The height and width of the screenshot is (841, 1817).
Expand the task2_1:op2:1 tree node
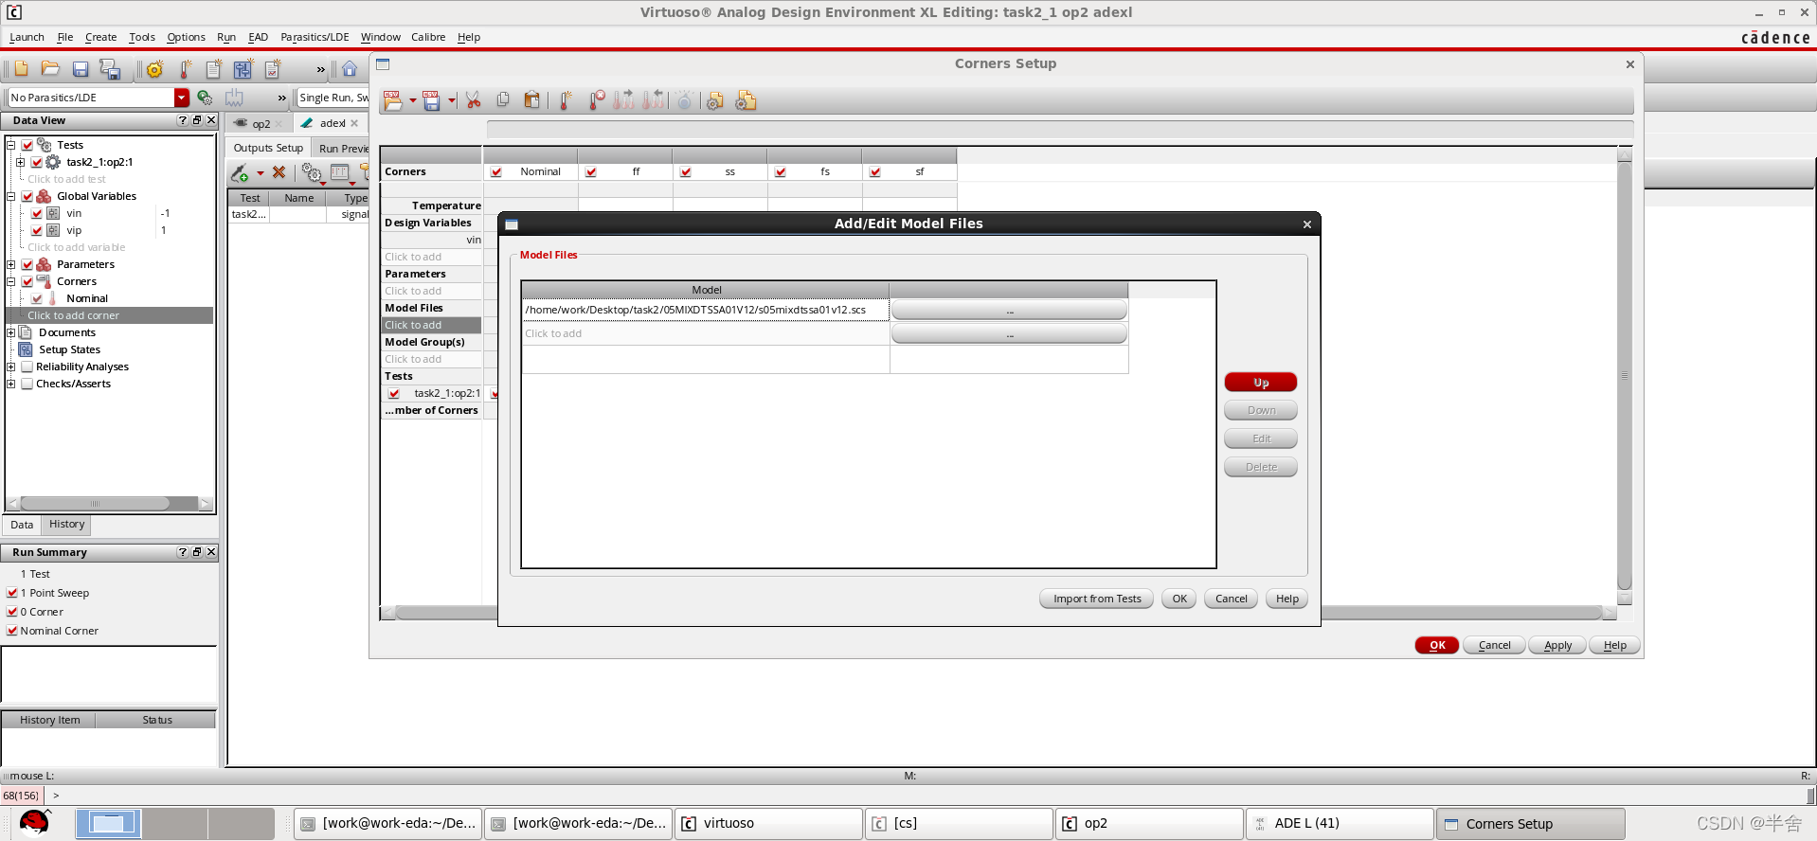20,162
